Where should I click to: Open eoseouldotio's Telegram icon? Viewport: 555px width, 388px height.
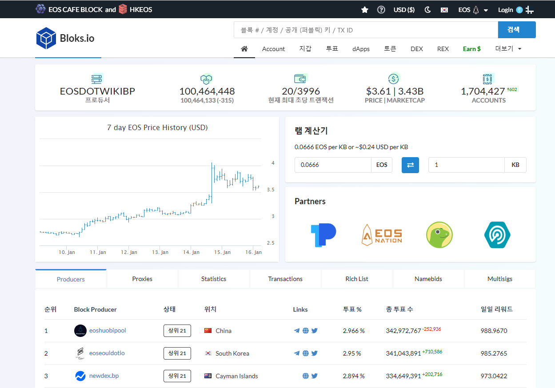(x=297, y=353)
